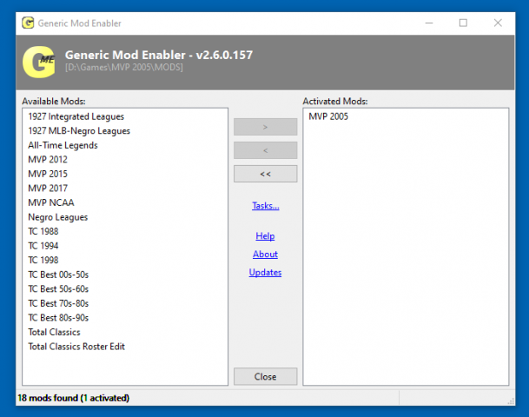The image size is (529, 417).
Task: Click the mods folder path text
Action: coord(124,68)
